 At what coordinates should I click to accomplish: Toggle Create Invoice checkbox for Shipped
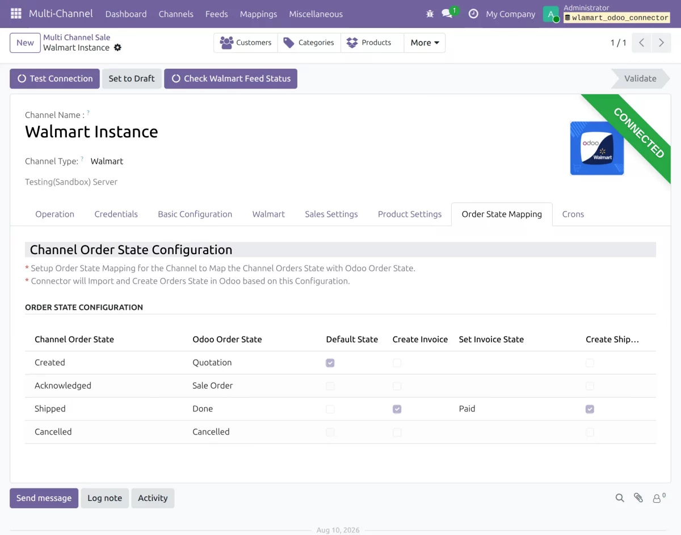(397, 409)
